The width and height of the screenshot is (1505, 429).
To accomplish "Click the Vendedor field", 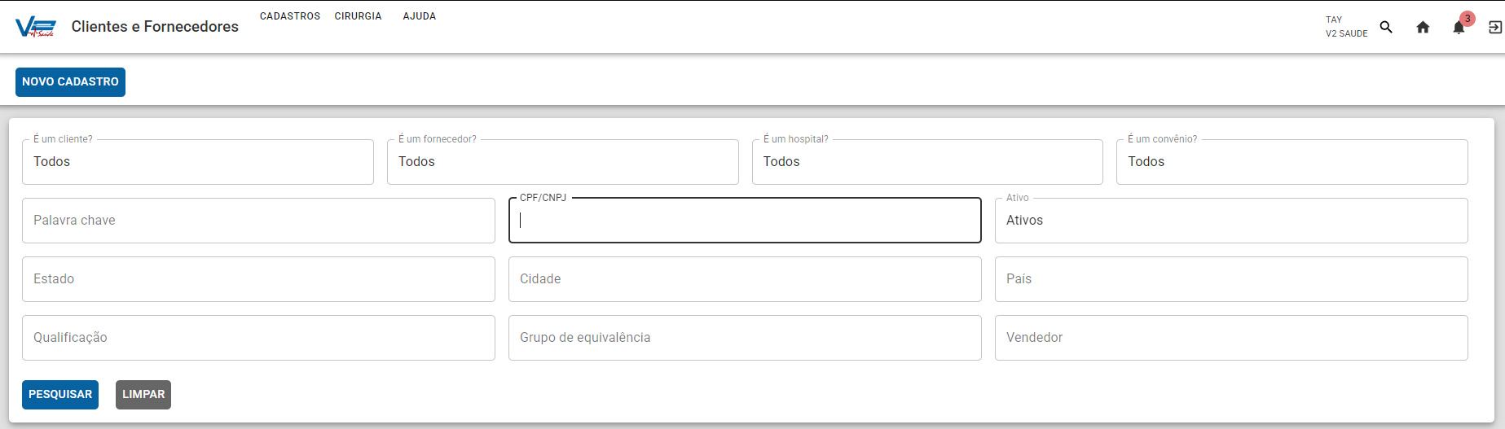I will point(1231,338).
